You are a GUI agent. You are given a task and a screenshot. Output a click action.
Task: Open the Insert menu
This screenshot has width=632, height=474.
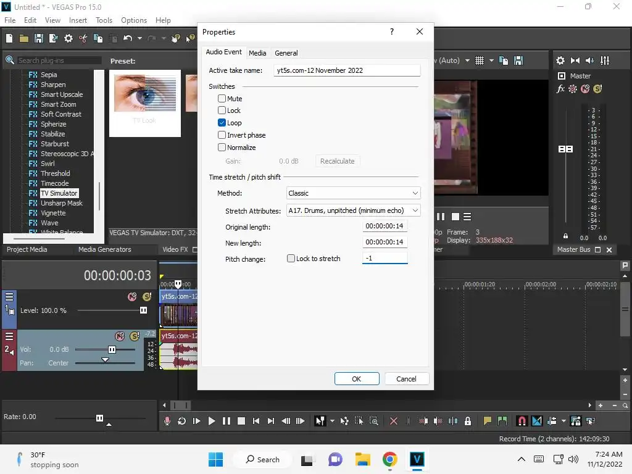[78, 20]
